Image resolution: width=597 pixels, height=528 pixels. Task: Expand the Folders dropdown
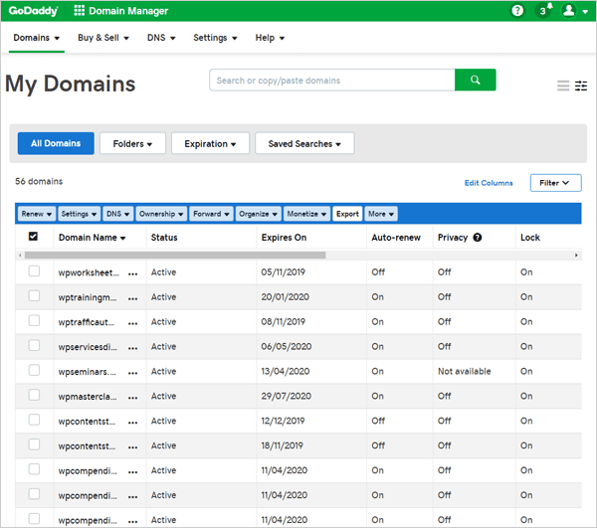pyautogui.click(x=132, y=143)
